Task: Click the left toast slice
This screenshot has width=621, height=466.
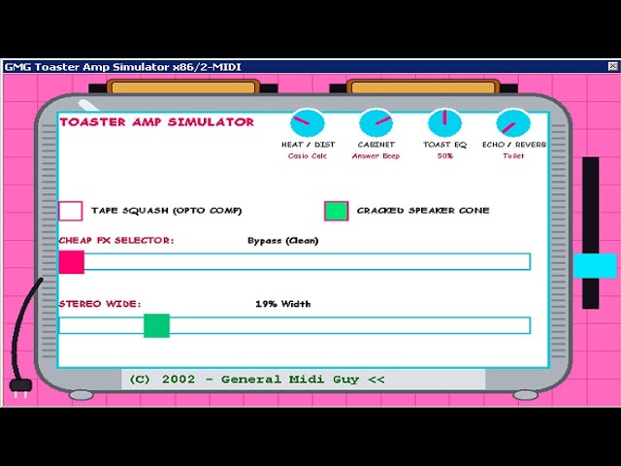Action: point(183,87)
